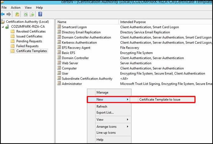Click the Forward arrow toolbar icon
The height and width of the screenshot is (144, 213).
tap(9, 14)
